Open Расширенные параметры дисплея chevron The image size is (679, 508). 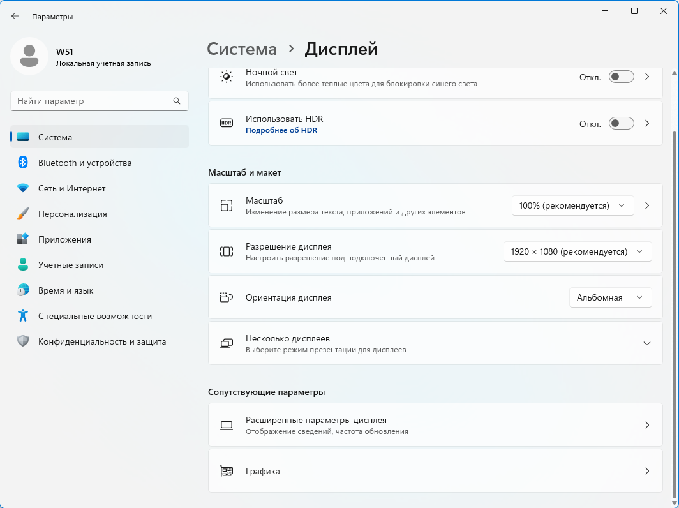pos(647,425)
